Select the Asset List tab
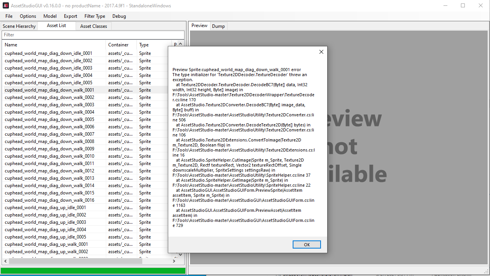Screen dimensions: 490x276 coord(57,26)
